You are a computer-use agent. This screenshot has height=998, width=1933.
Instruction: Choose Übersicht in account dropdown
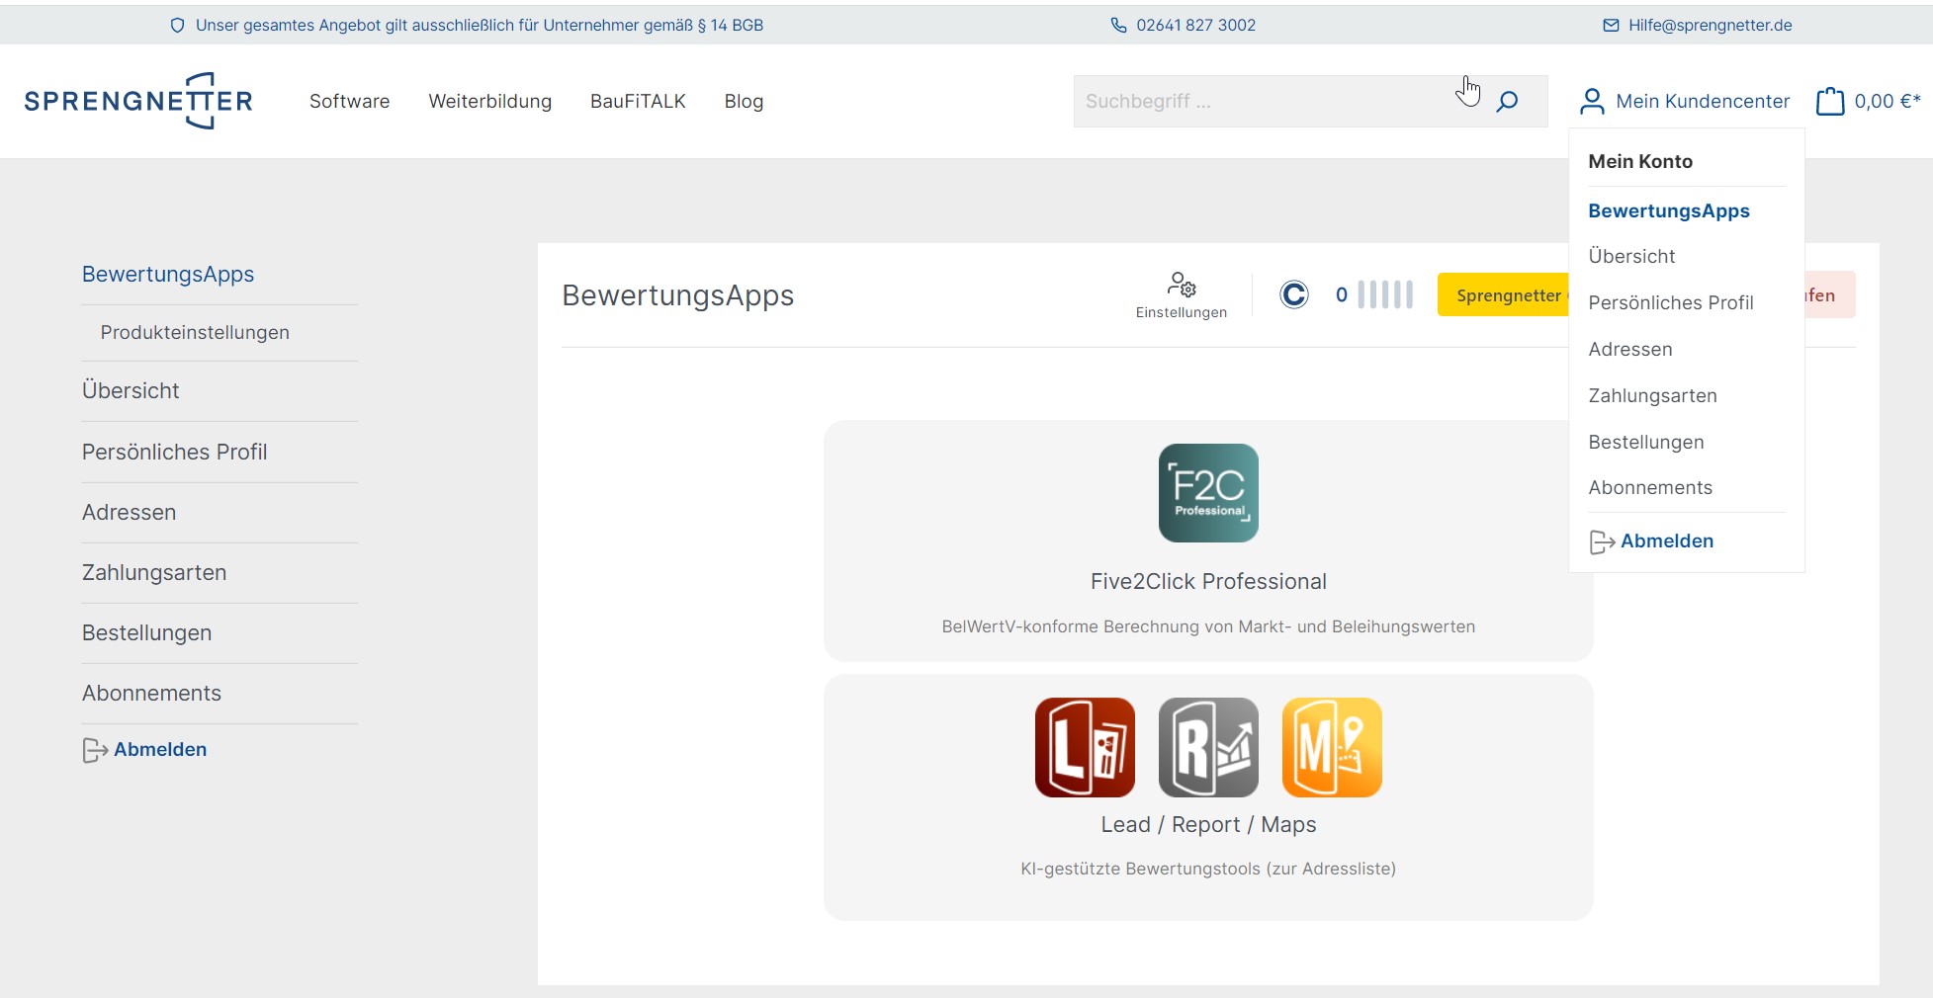pos(1632,256)
